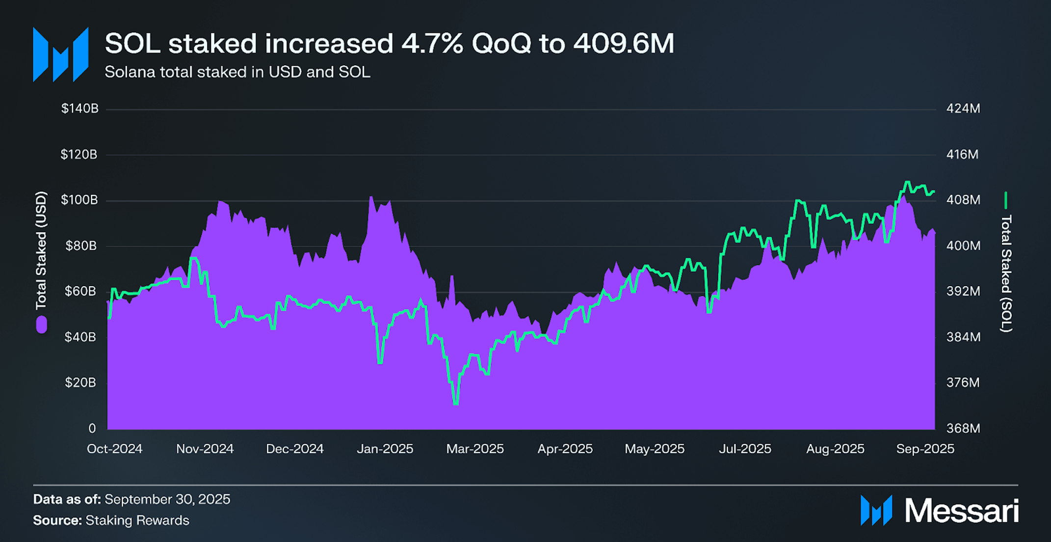The height and width of the screenshot is (542, 1051).
Task: Click the September 30, 2025 date text
Action: click(167, 499)
